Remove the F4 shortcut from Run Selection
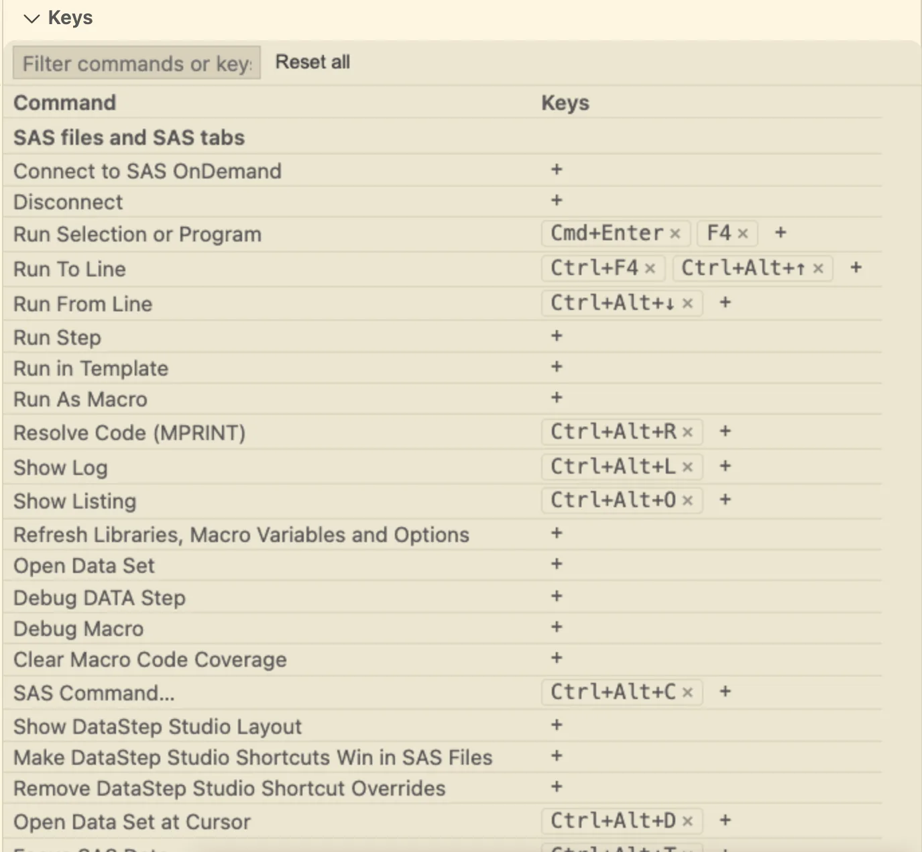The image size is (922, 852). [x=743, y=233]
